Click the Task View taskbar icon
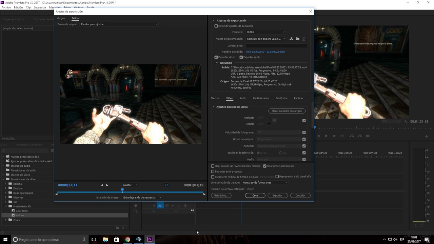The width and height of the screenshot is (434, 244). (94, 239)
